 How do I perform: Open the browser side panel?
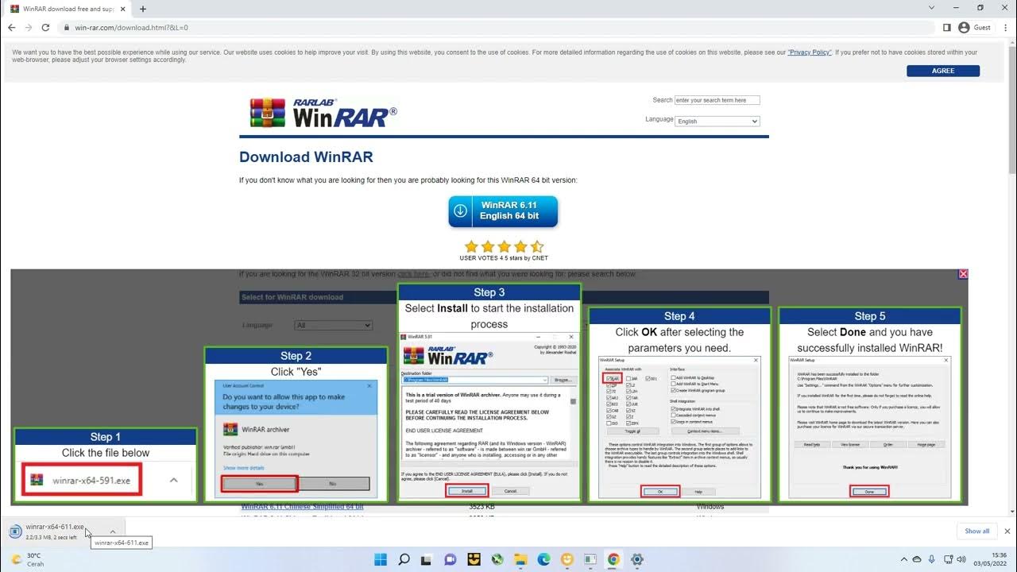[946, 27]
